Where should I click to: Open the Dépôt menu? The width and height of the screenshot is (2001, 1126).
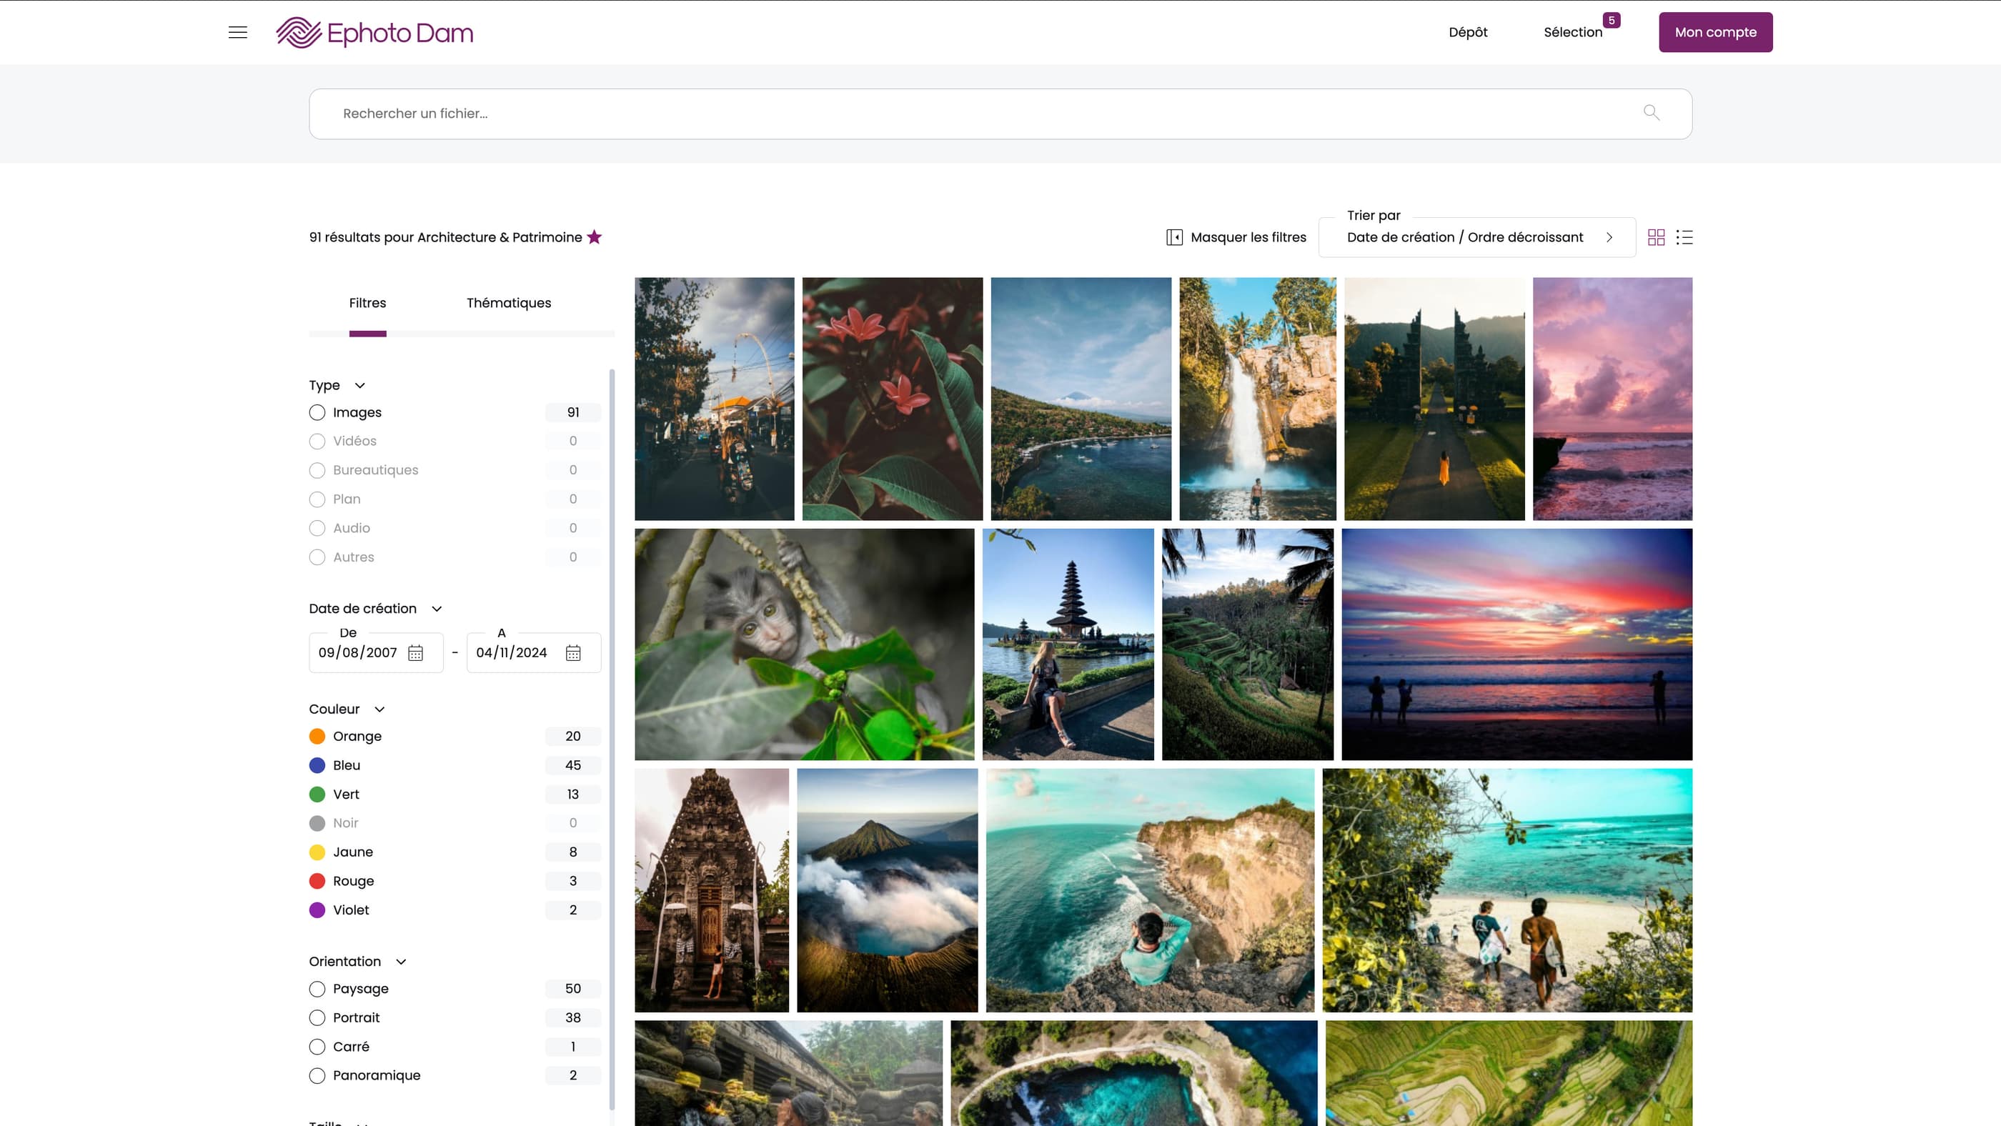tap(1467, 32)
